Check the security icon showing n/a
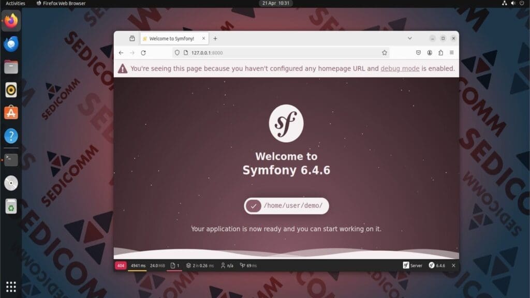This screenshot has height=298, width=530. tap(226, 265)
